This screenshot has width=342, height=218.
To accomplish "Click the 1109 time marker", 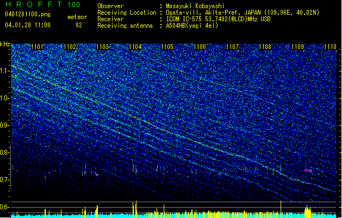I will [298, 47].
